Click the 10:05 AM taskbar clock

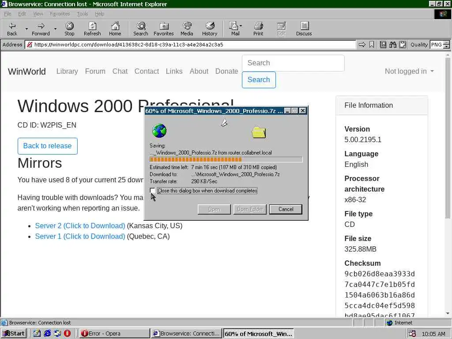(x=433, y=334)
